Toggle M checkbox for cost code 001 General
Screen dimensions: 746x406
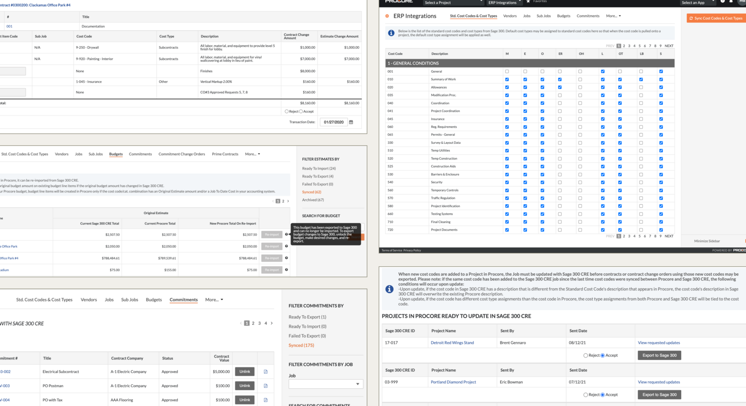pos(507,71)
